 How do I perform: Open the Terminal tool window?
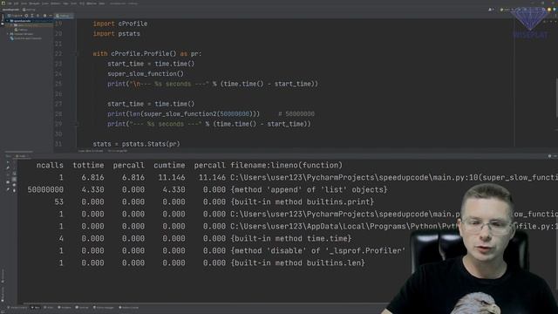pyautogui.click(x=82, y=308)
